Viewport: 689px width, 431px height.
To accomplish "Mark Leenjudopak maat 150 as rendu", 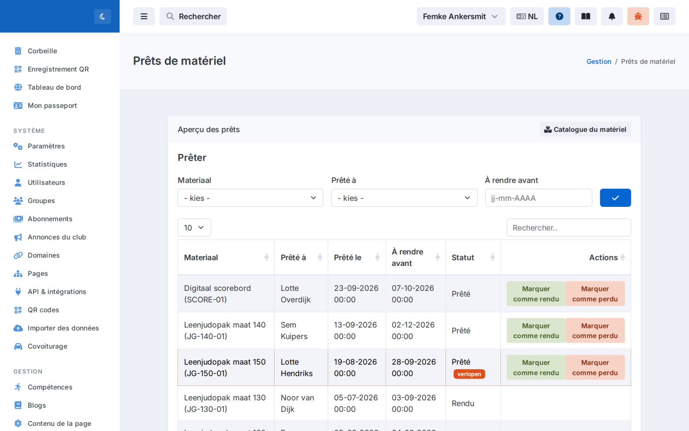I will point(536,367).
